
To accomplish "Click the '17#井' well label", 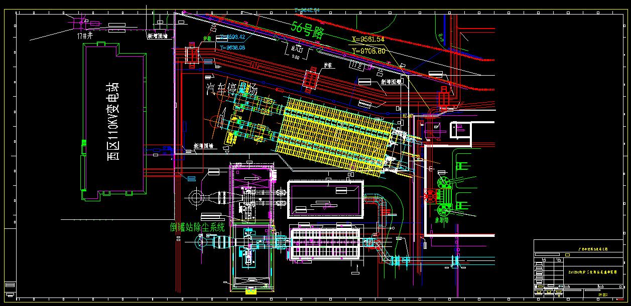I will click(x=85, y=36).
